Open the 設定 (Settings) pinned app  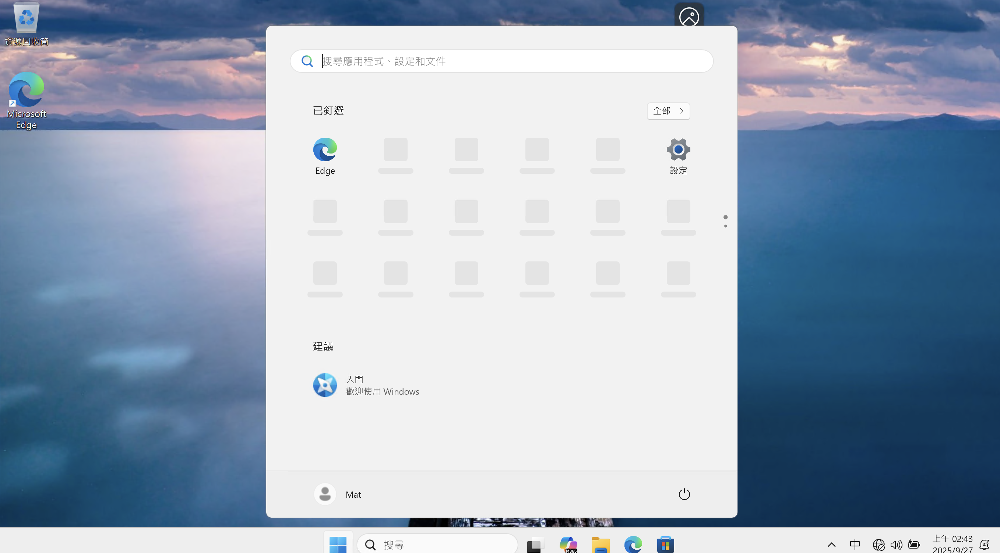[678, 156]
